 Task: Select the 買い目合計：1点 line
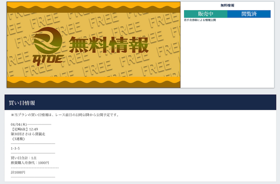pyautogui.click(x=24, y=158)
